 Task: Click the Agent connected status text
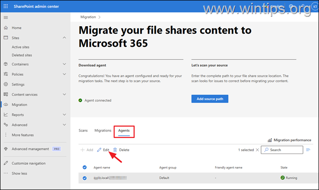[x=98, y=101]
